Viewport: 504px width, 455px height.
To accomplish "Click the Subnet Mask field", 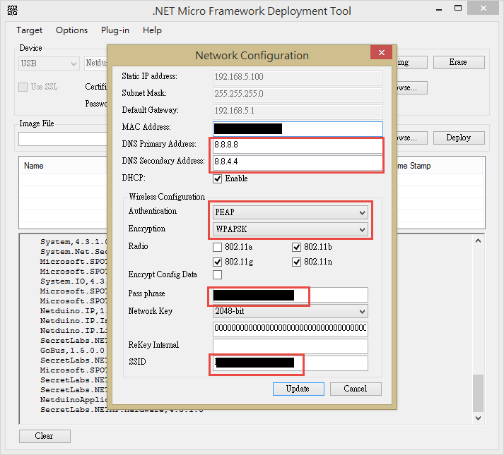I will point(298,94).
